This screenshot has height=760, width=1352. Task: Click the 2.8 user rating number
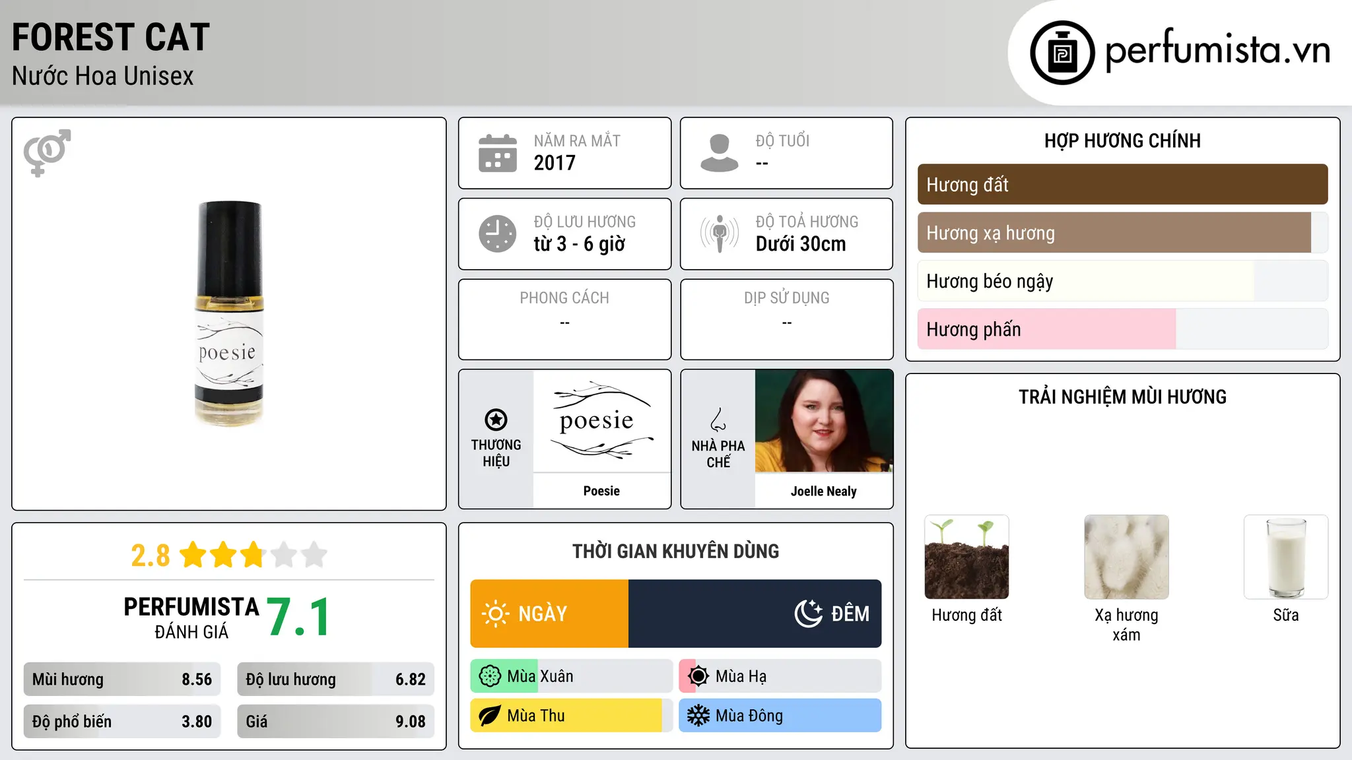(151, 555)
